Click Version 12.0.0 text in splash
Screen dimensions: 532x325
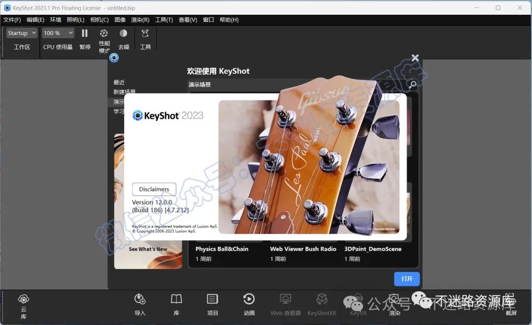[152, 202]
